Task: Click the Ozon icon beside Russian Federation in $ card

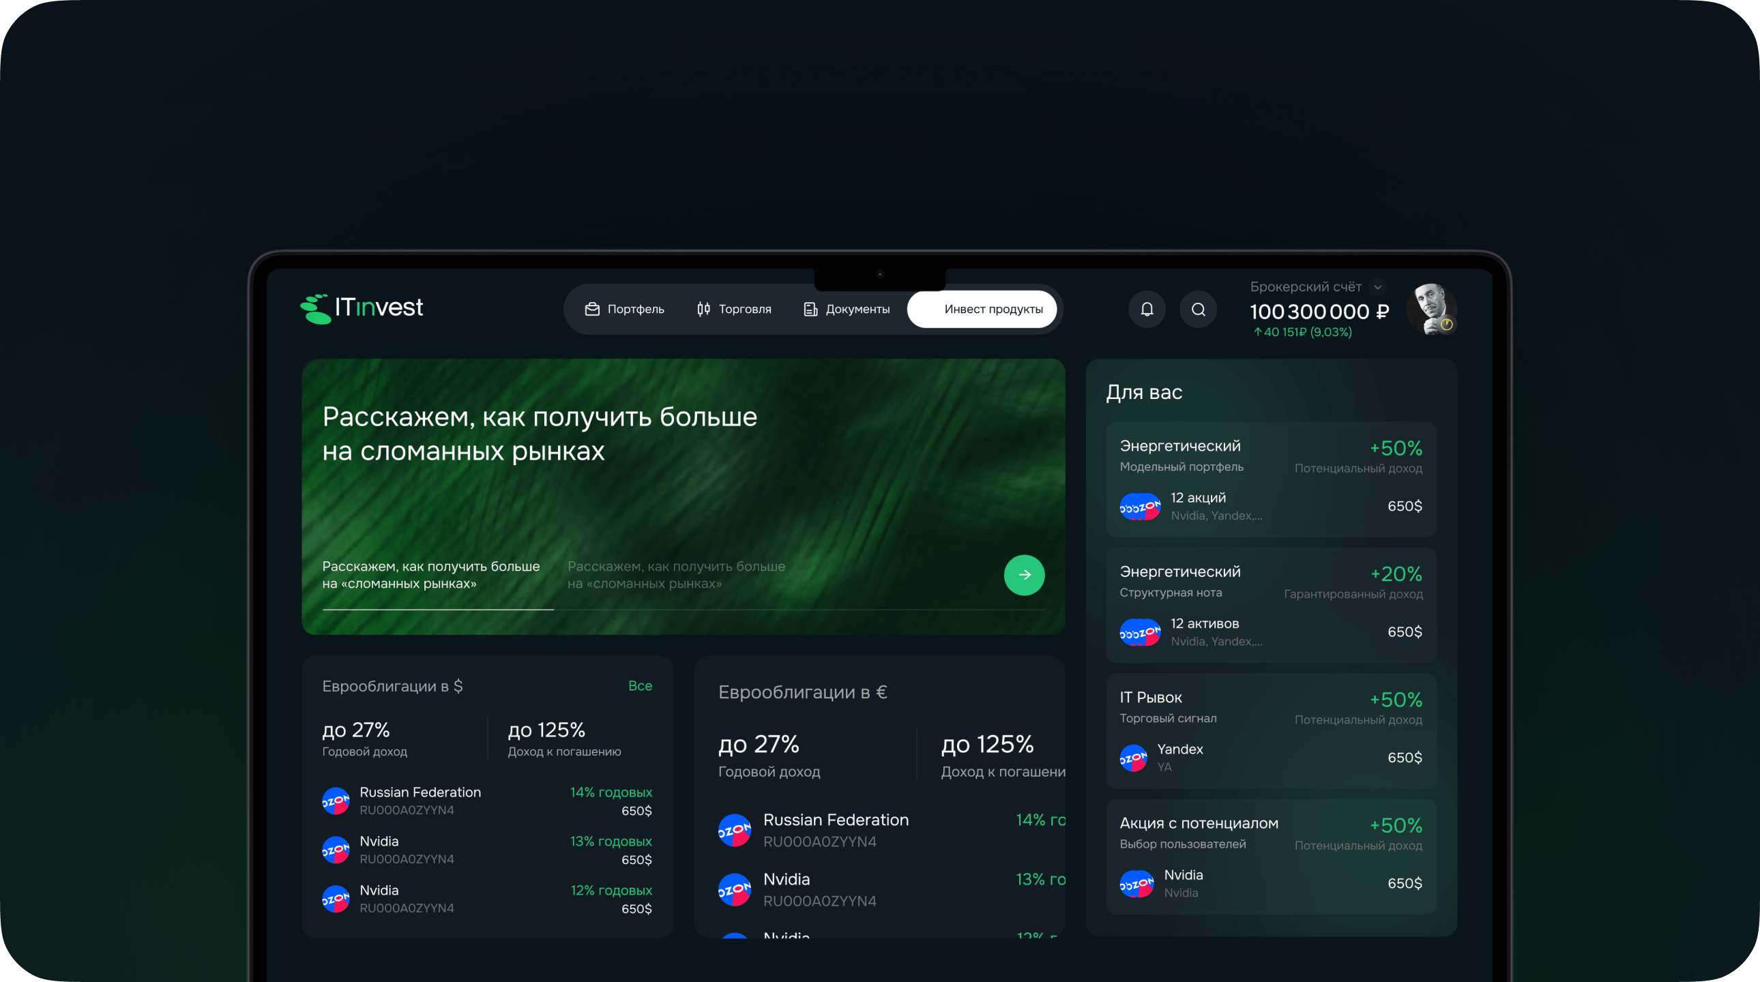Action: pos(336,801)
